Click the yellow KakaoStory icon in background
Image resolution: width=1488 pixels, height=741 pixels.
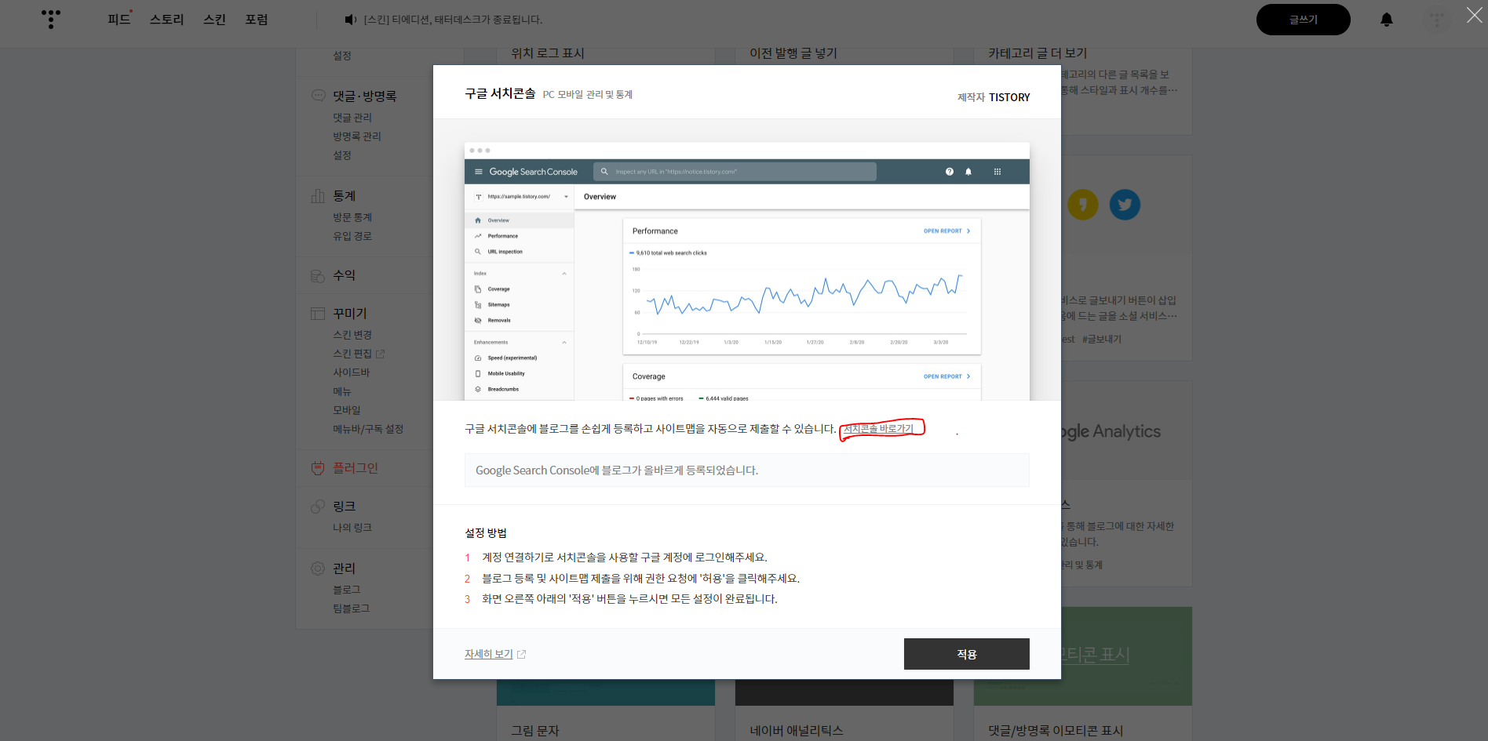1082,205
